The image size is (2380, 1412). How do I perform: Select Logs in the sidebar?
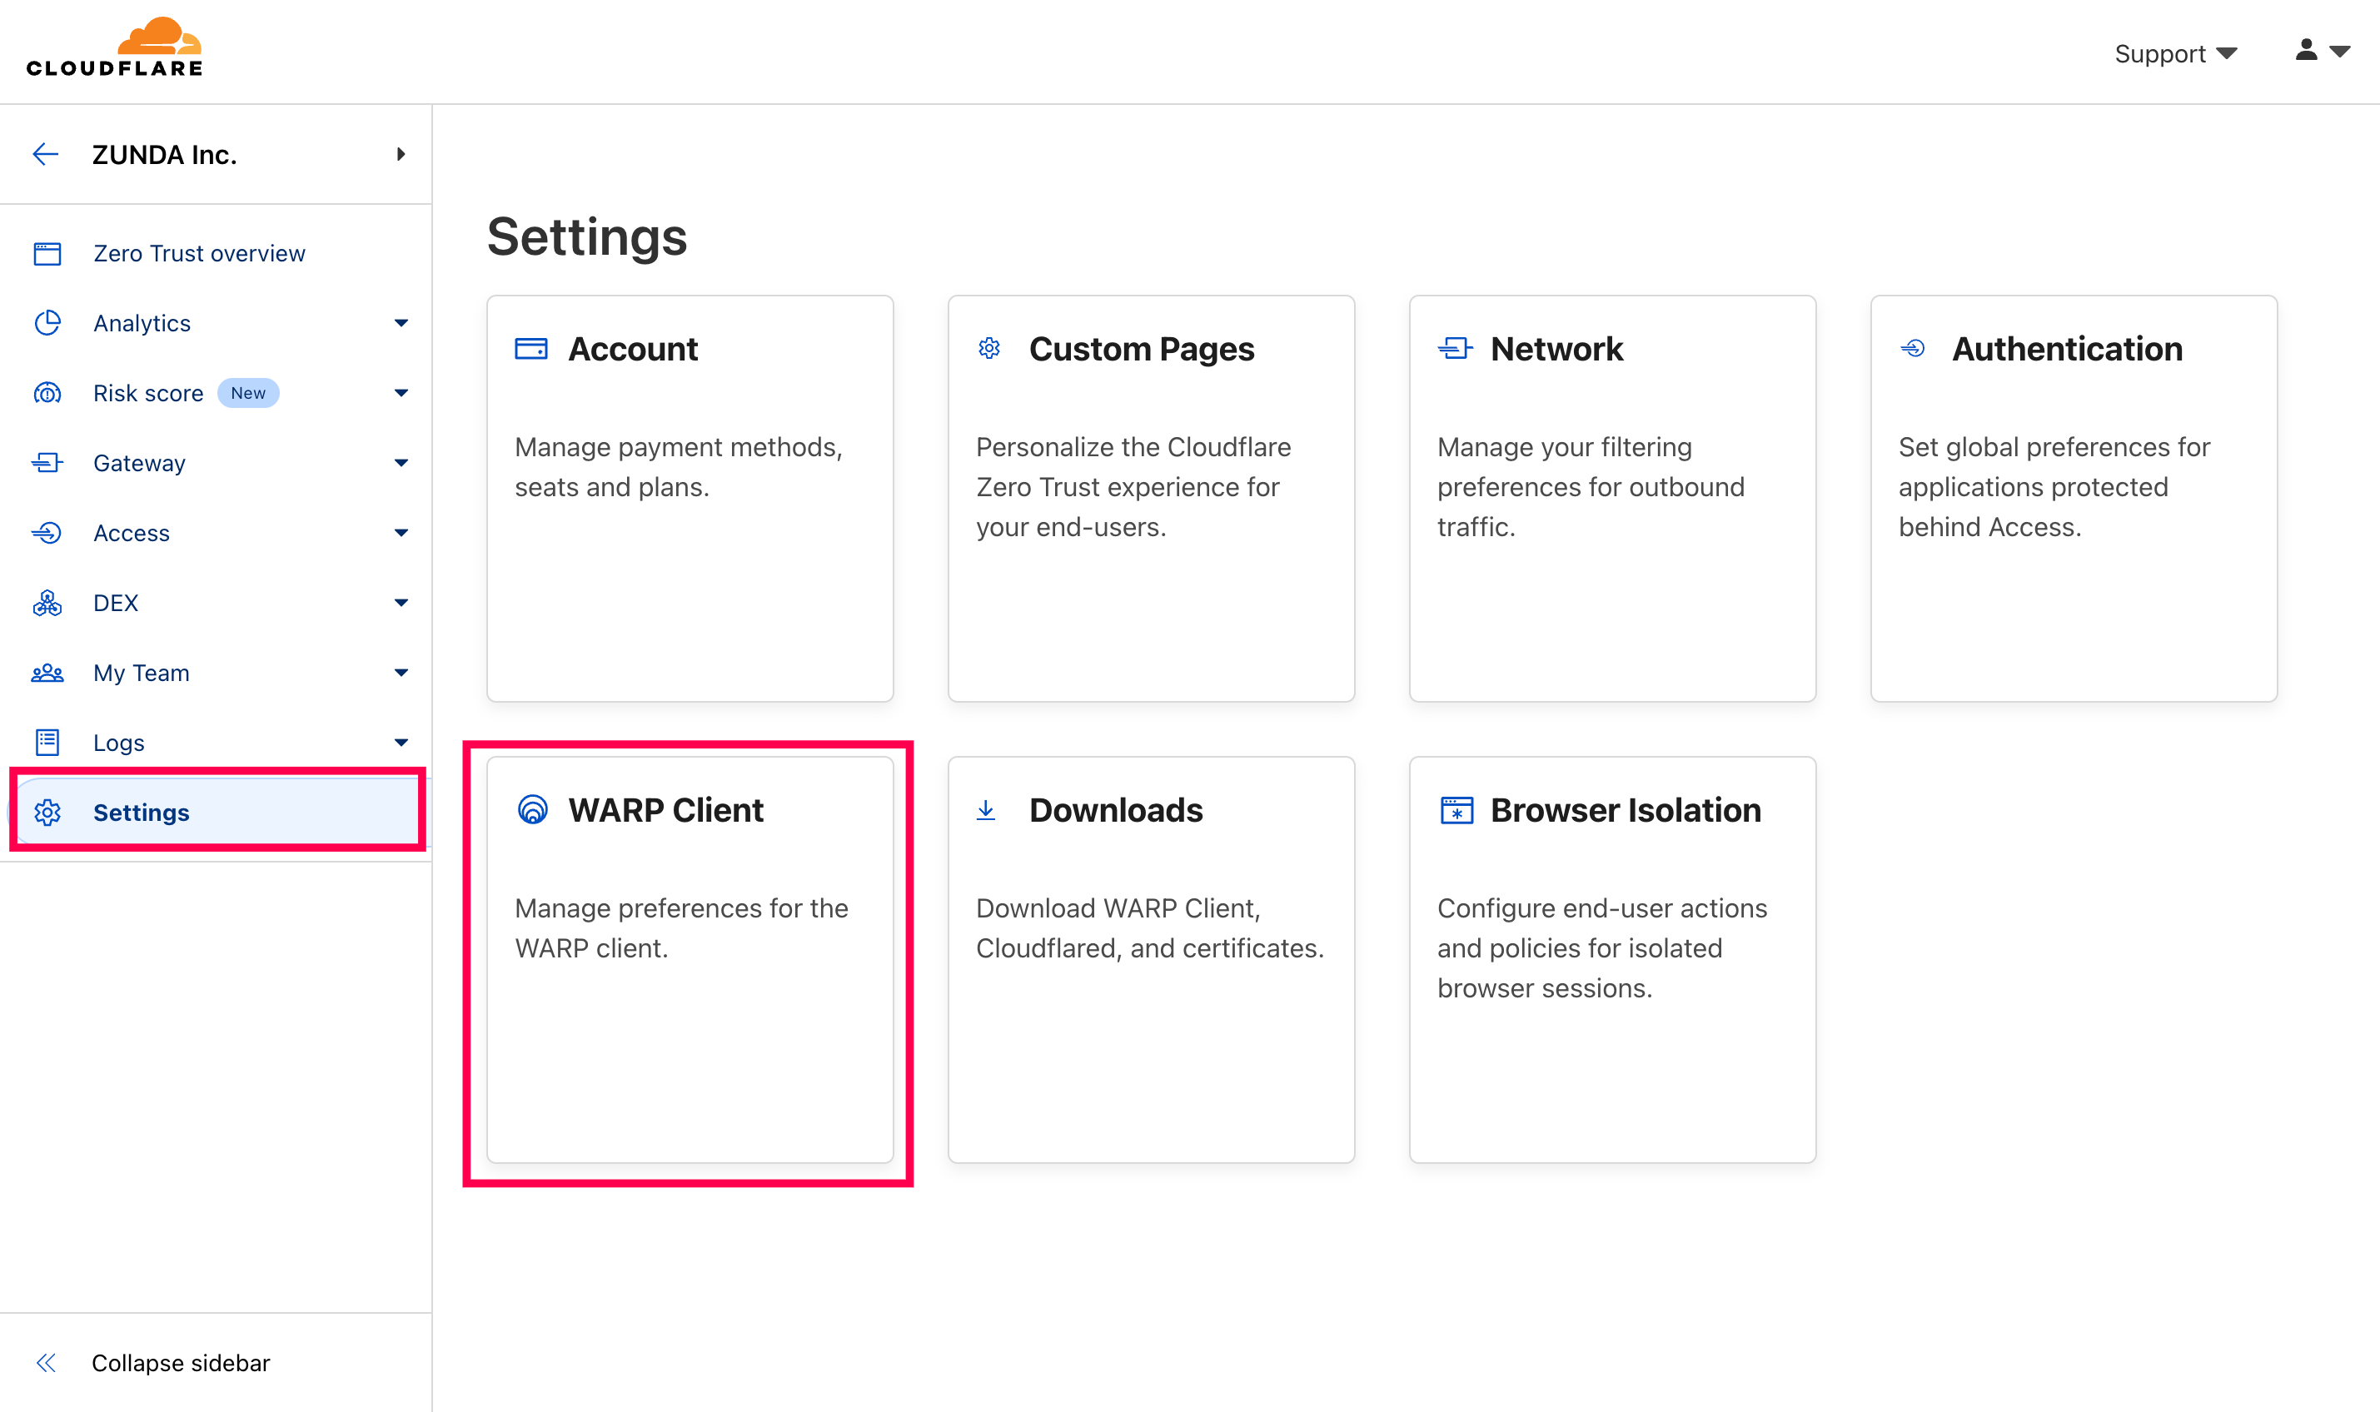(119, 743)
